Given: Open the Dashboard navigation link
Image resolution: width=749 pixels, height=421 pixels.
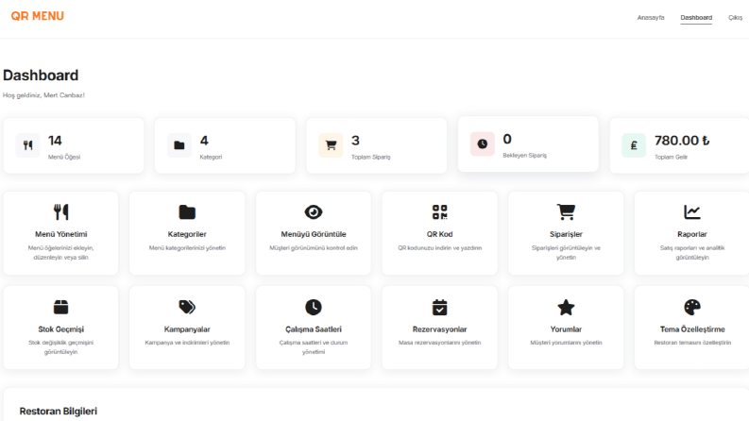Looking at the screenshot, I should (696, 18).
